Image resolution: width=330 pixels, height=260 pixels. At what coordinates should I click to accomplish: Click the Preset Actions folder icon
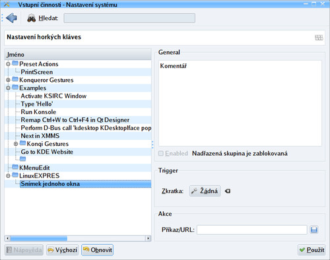click(x=15, y=63)
